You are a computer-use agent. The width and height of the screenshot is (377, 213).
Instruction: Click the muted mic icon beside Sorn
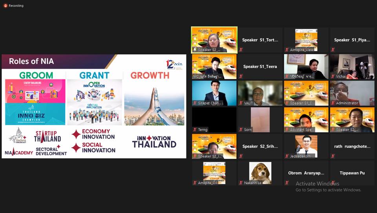pos(241,130)
